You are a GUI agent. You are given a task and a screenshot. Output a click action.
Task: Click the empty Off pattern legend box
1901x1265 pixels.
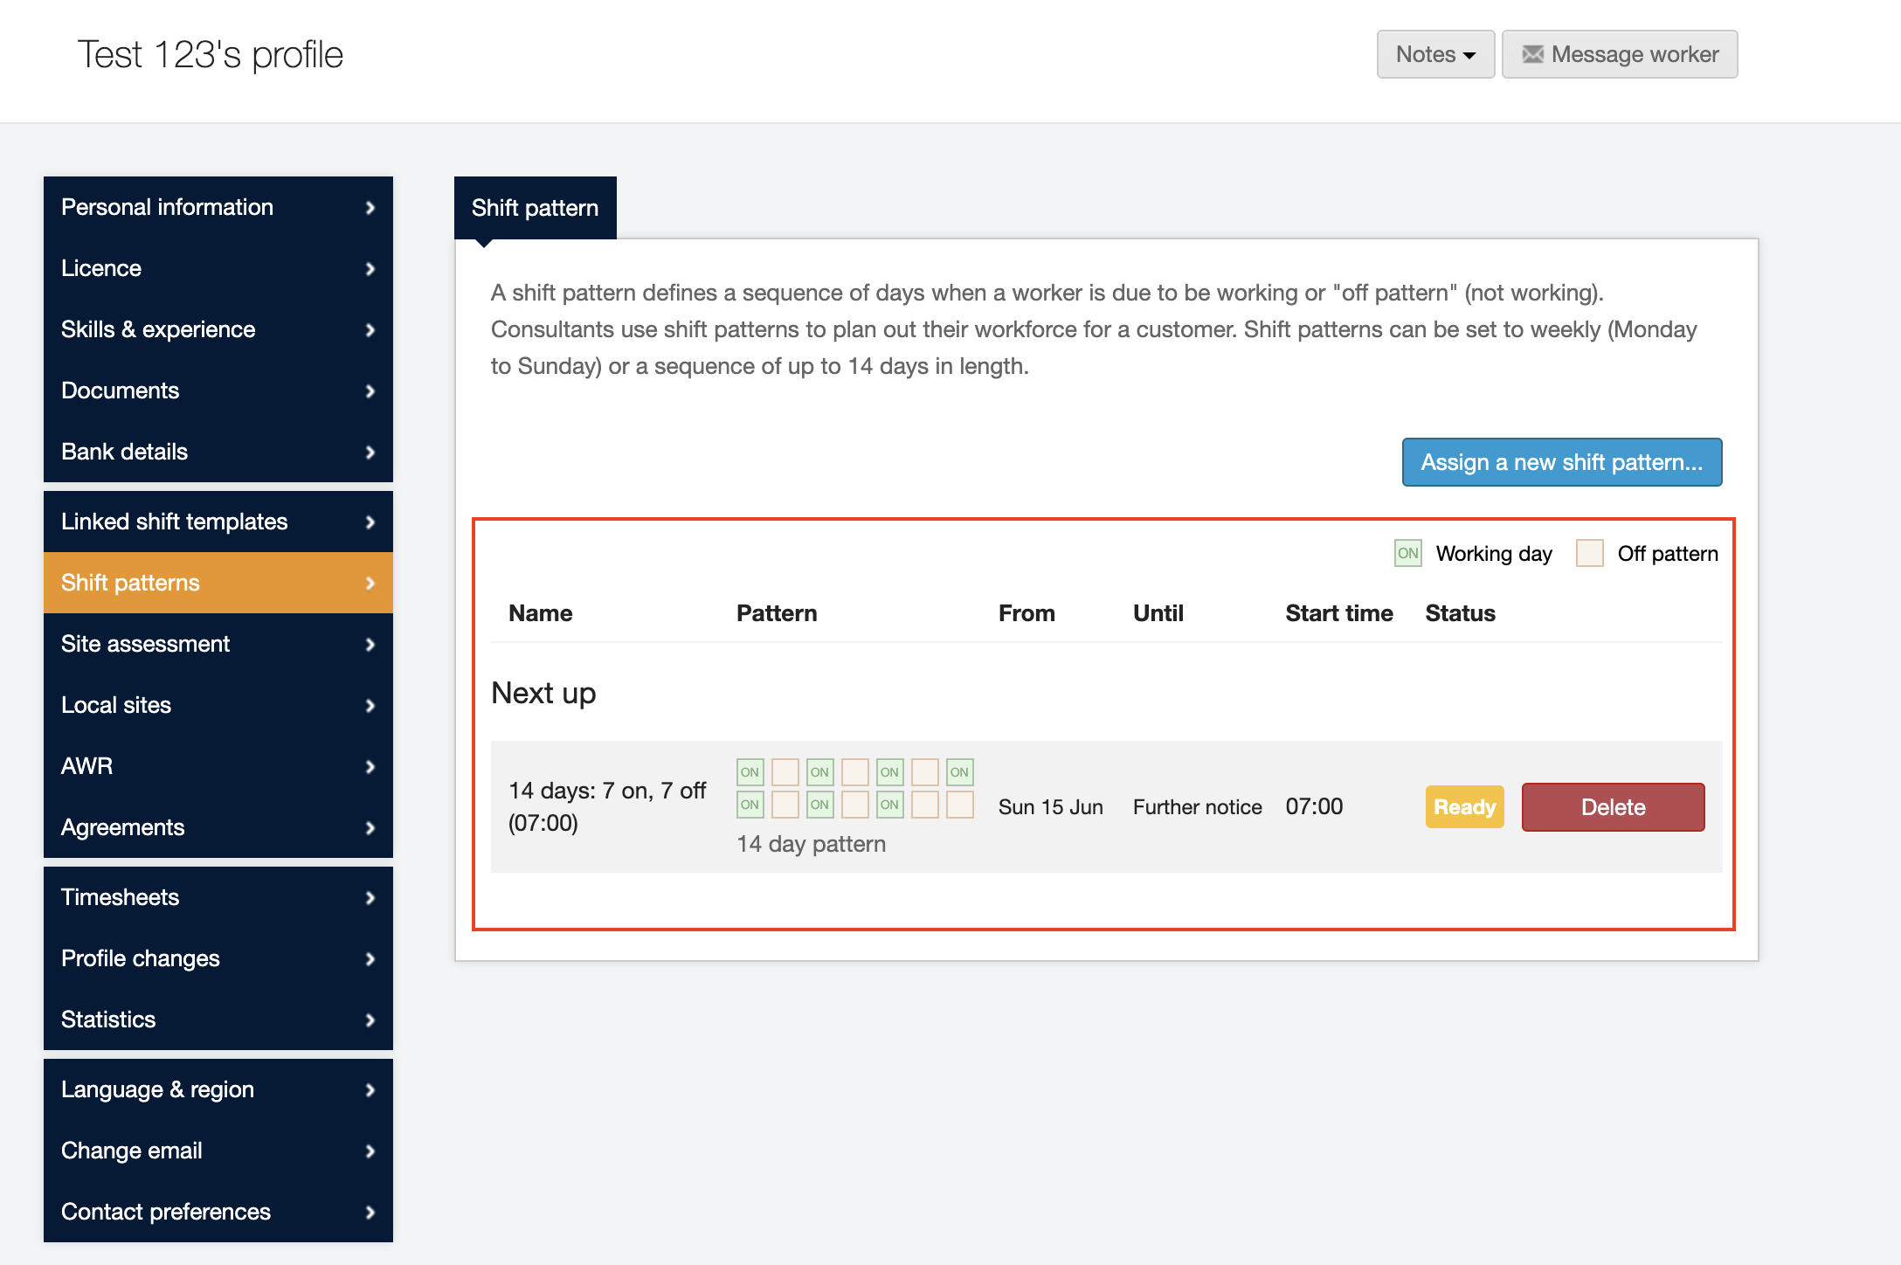click(1589, 553)
